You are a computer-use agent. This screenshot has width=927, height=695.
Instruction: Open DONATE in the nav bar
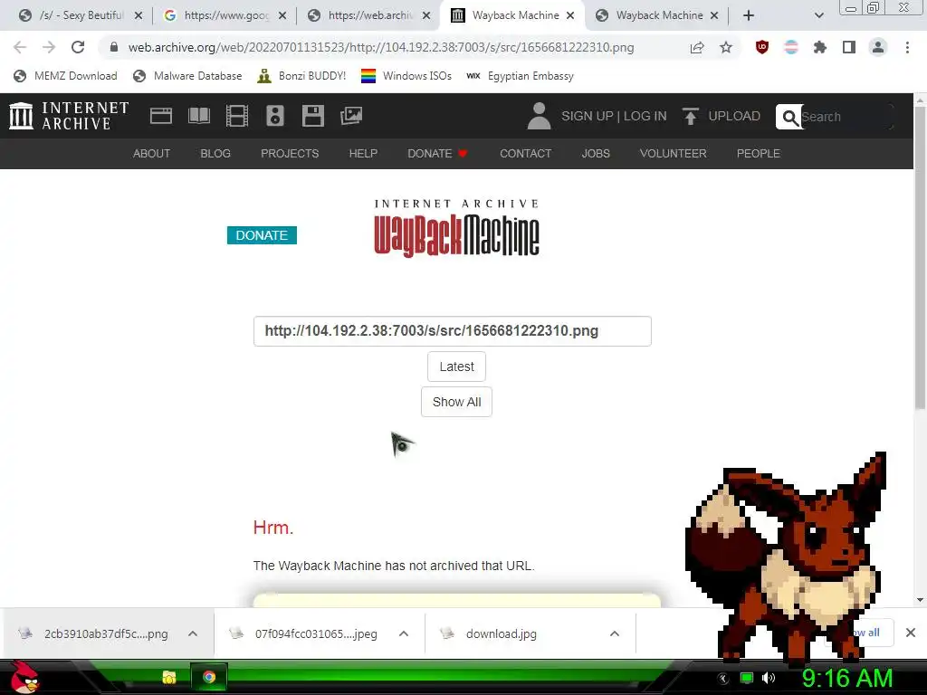click(x=437, y=154)
